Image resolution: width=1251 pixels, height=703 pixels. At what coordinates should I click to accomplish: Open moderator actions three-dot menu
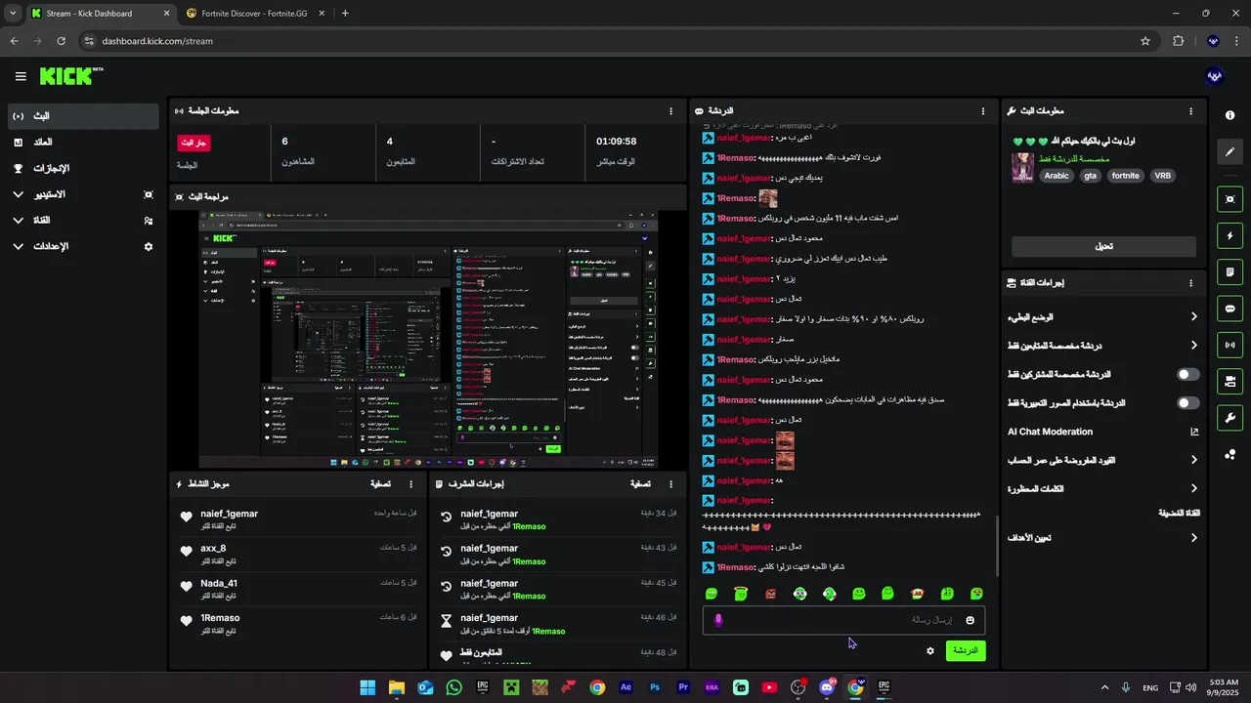pyautogui.click(x=670, y=483)
